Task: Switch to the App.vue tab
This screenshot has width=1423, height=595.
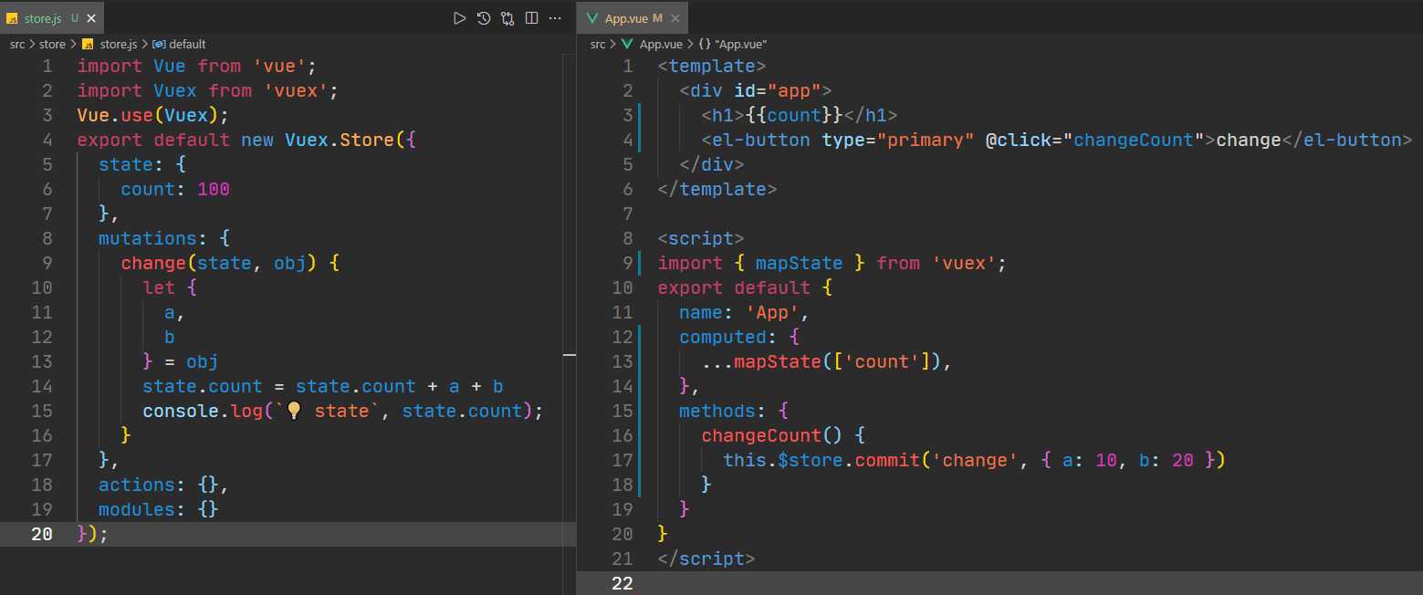Action: (x=633, y=18)
